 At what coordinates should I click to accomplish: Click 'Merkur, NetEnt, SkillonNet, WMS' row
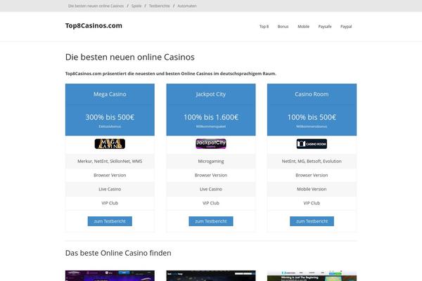point(110,161)
